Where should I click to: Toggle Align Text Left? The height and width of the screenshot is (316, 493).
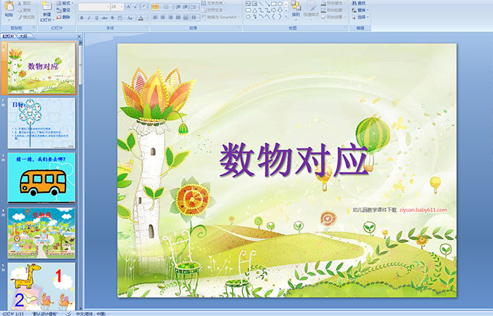tap(155, 18)
